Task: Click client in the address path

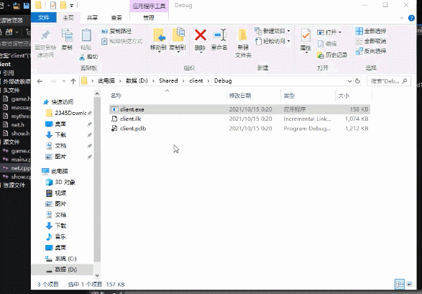Action: pos(196,81)
